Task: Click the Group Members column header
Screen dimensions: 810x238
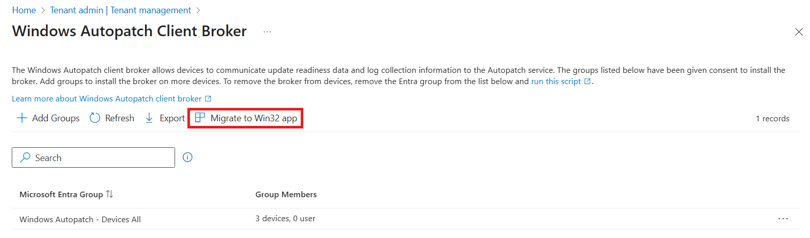Action: (286, 195)
